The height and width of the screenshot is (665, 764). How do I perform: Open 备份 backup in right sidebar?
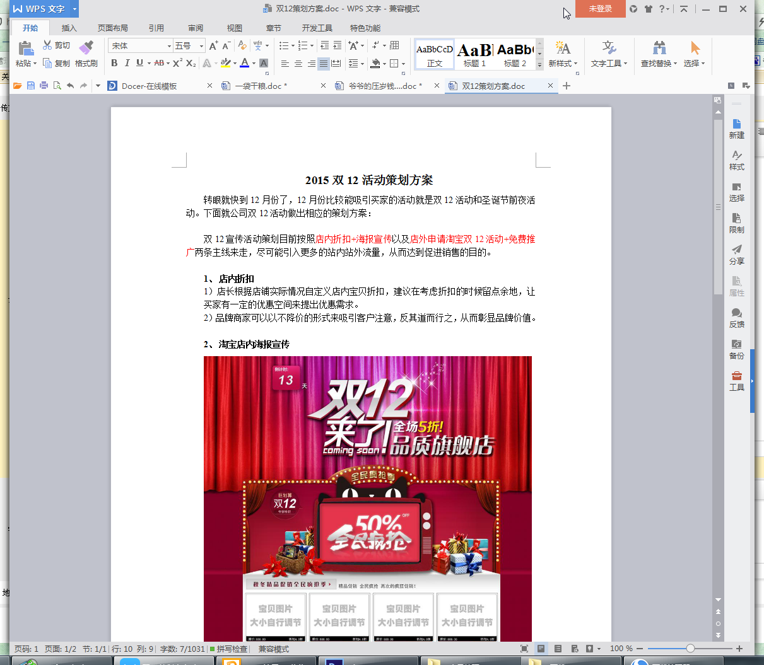click(x=736, y=350)
